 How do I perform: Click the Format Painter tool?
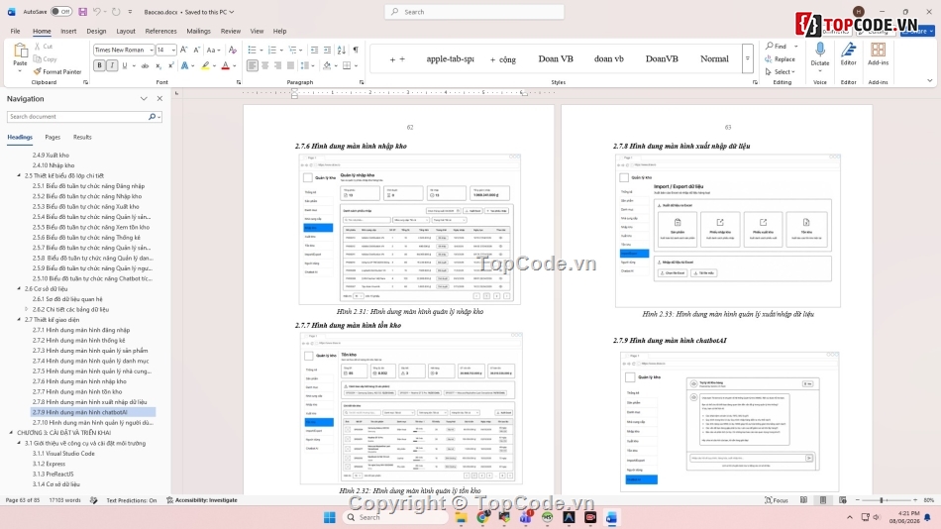57,71
